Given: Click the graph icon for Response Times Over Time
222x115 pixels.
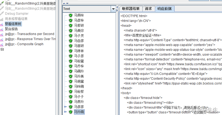Looking at the screenshot, I should [x=2, y=40].
